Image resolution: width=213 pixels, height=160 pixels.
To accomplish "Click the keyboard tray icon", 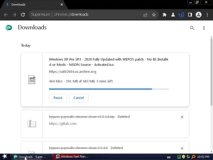I will [x=169, y=157].
